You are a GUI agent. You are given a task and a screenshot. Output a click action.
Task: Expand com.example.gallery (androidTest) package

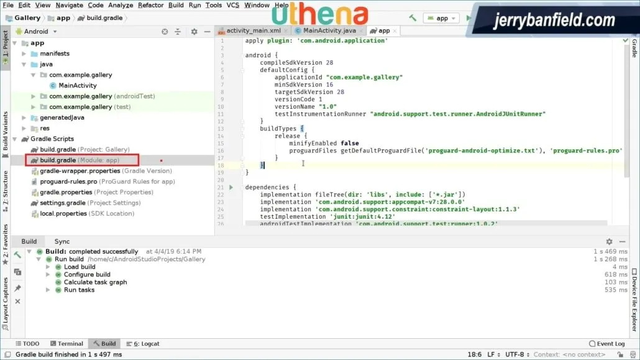click(34, 96)
